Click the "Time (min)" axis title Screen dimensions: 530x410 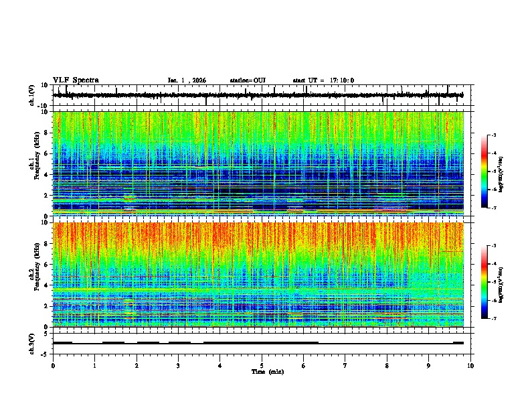coord(268,372)
